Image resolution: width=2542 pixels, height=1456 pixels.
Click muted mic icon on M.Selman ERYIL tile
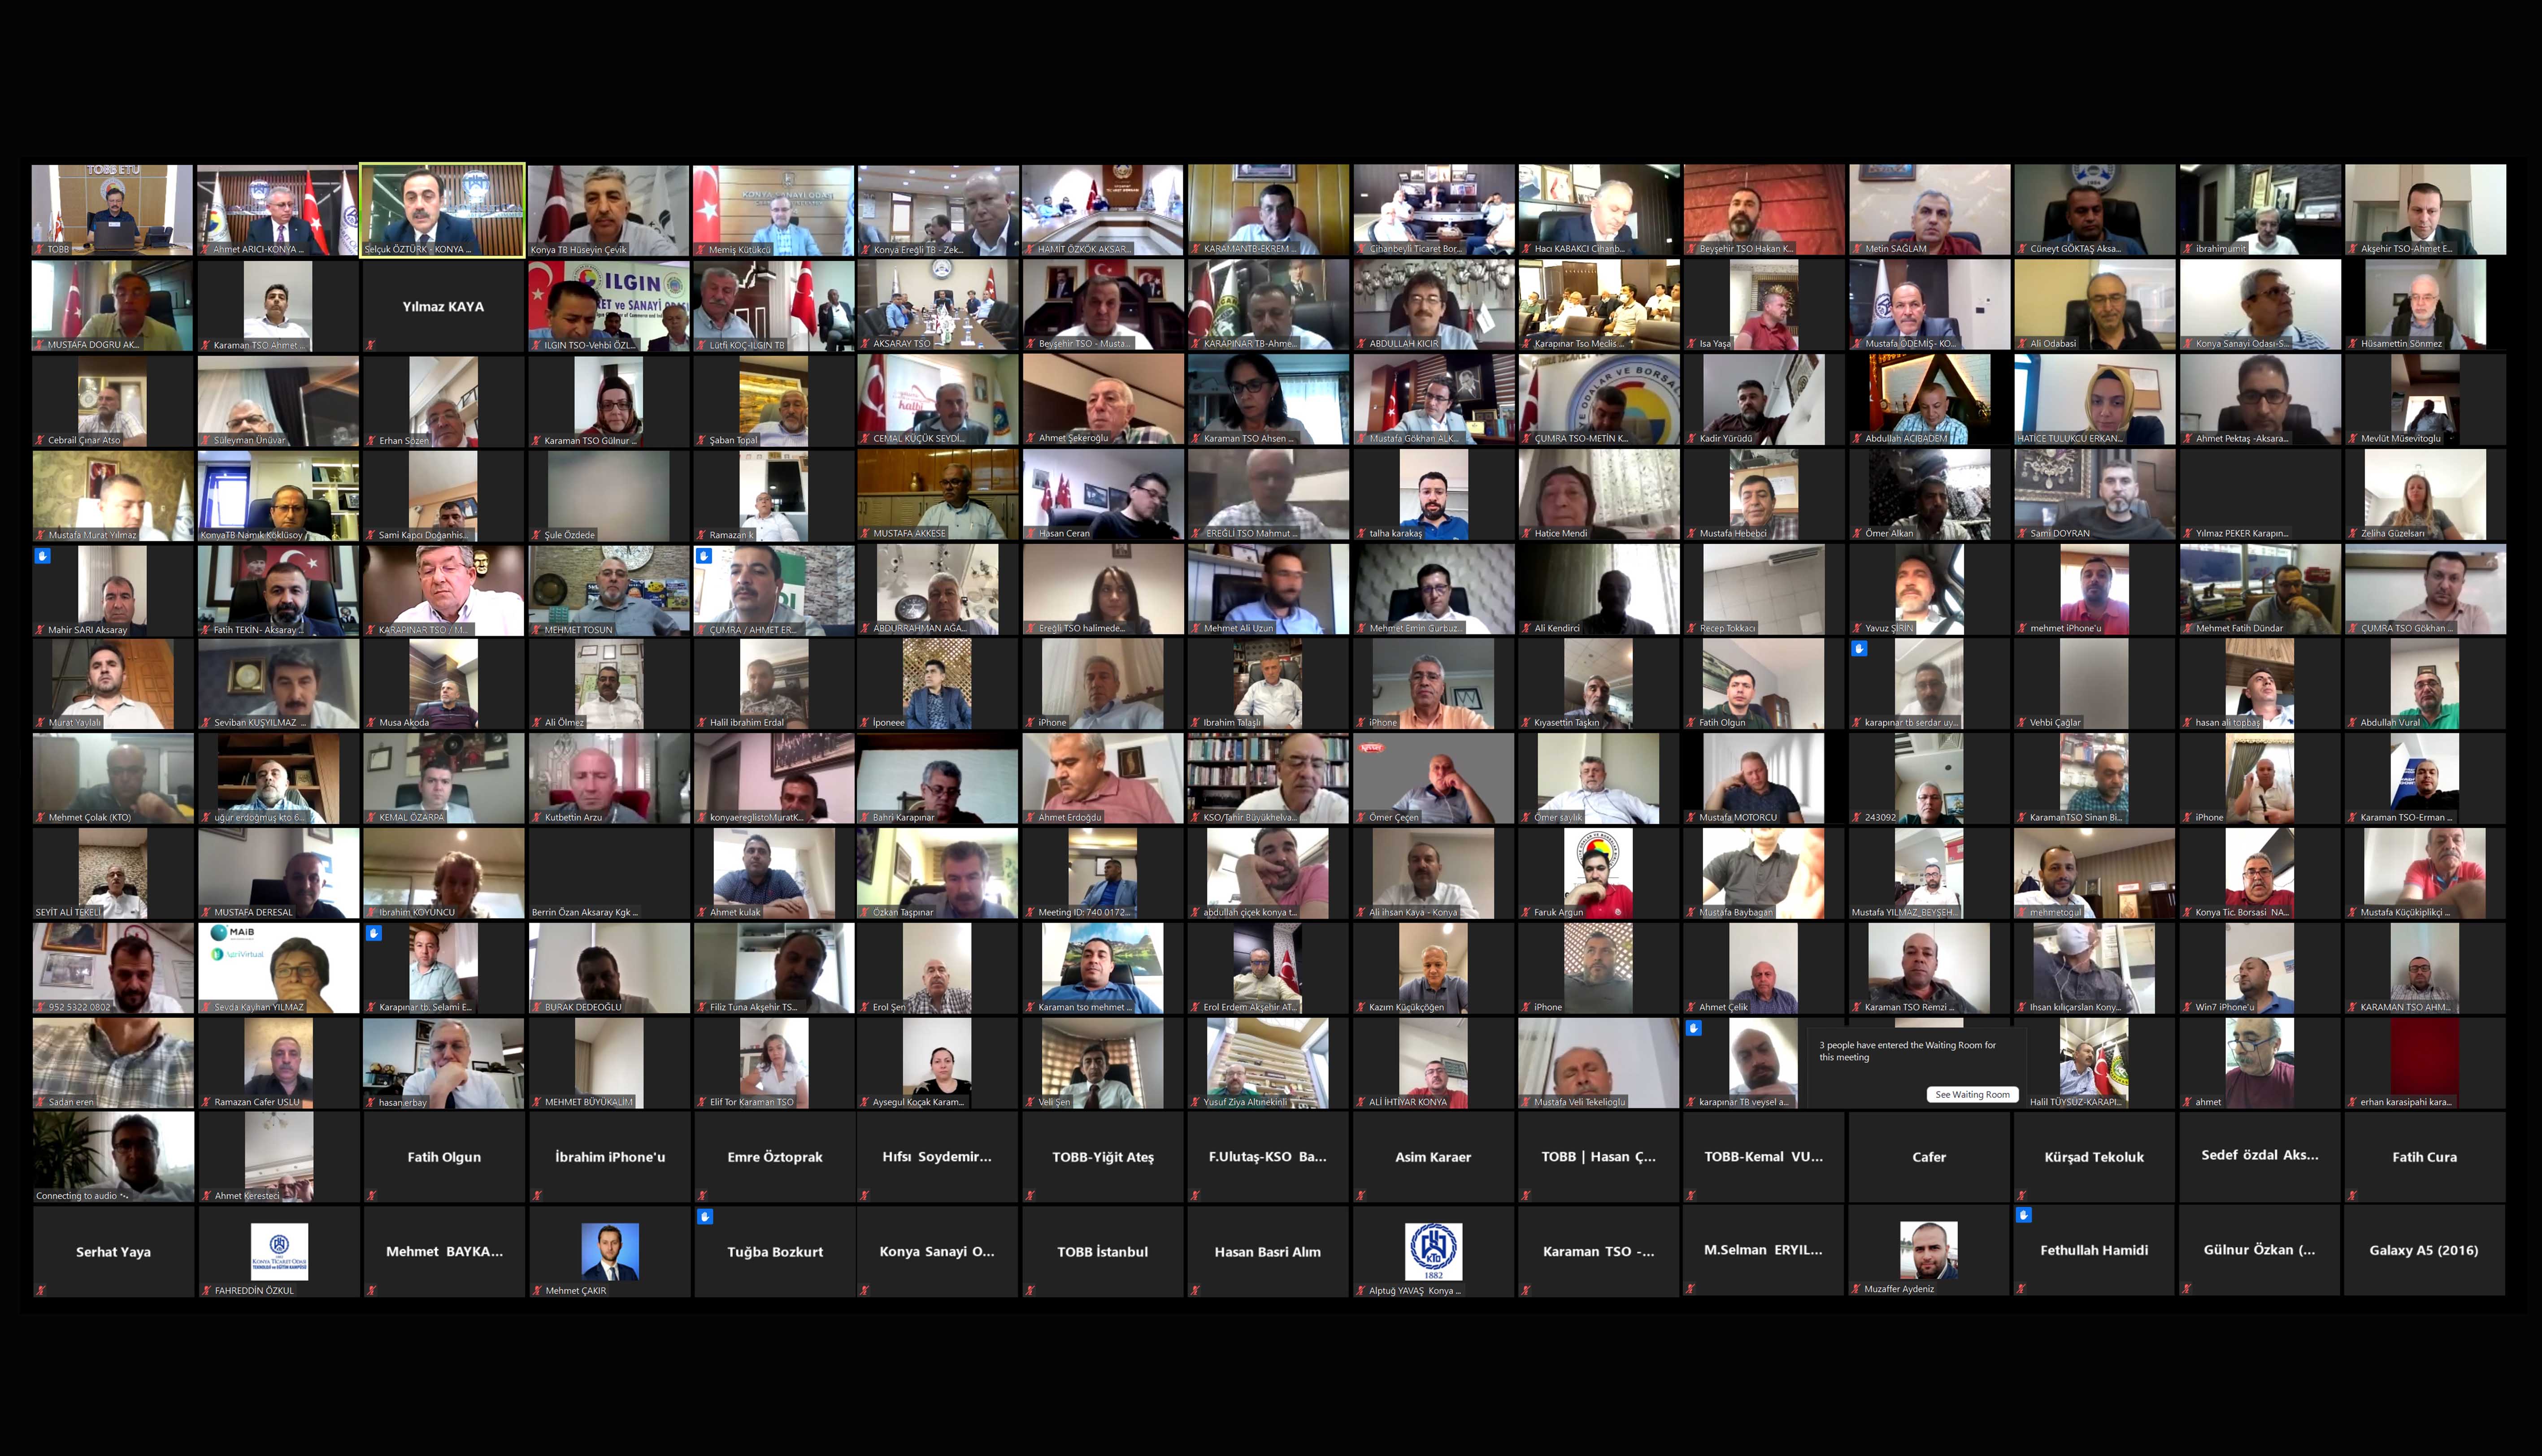point(1691,1289)
